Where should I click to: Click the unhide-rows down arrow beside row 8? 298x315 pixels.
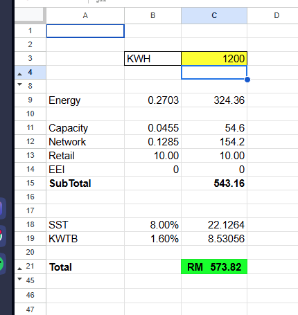point(20,84)
